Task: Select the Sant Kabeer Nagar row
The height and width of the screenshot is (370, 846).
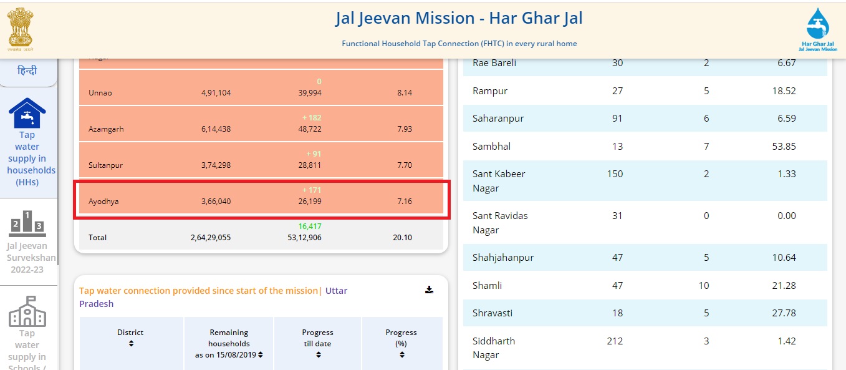Action: point(645,181)
